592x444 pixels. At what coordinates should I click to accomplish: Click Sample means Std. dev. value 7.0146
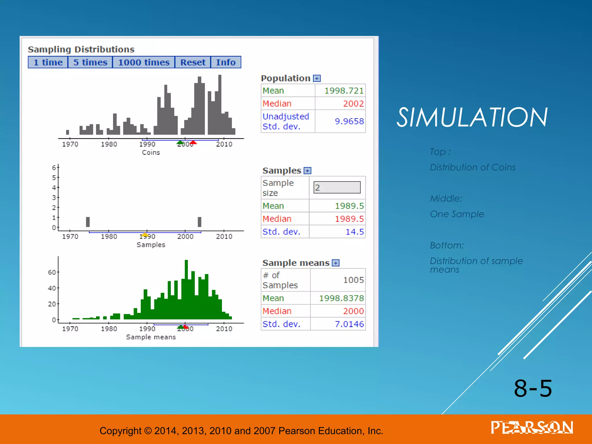tap(349, 324)
